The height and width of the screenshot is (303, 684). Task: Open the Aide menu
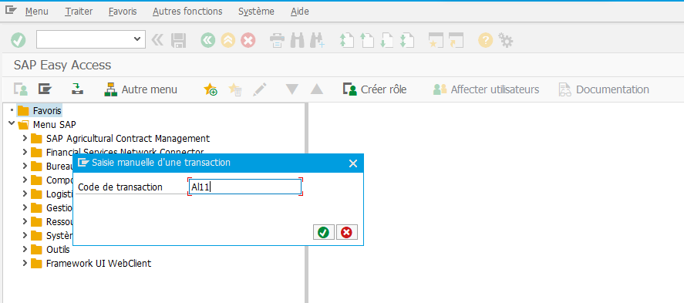point(300,12)
